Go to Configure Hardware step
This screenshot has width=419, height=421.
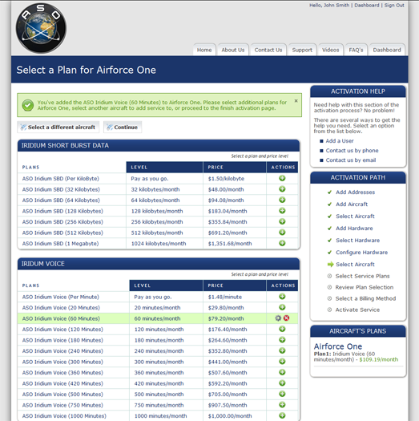[x=361, y=253]
